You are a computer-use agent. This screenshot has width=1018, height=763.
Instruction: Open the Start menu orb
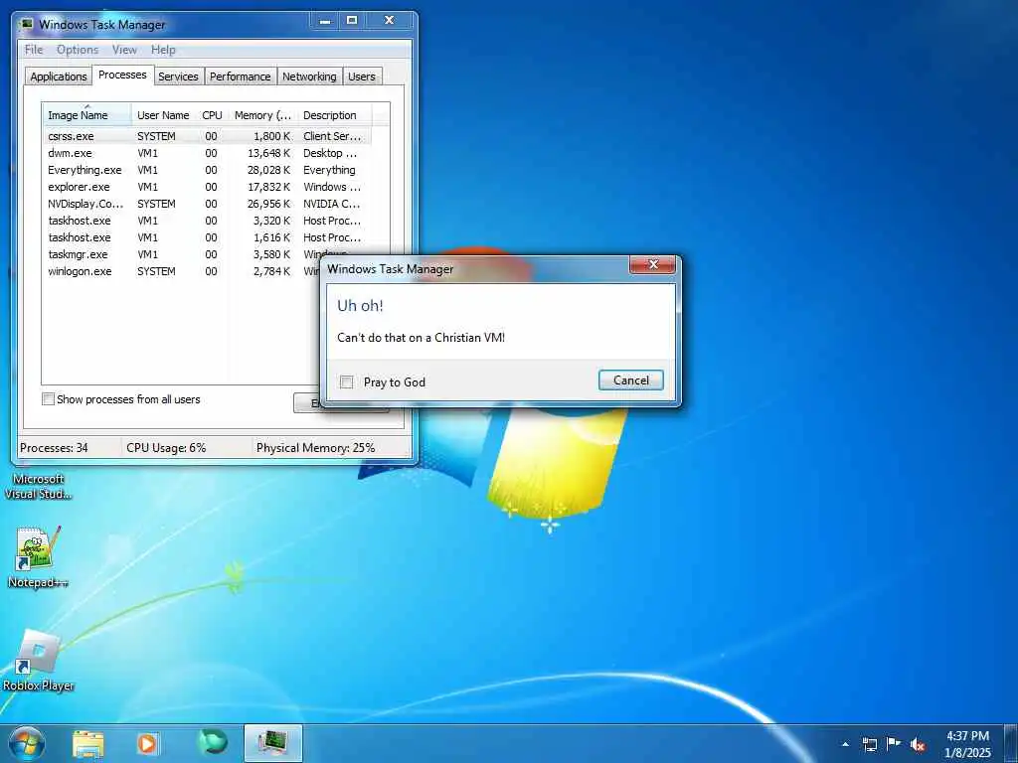click(27, 743)
